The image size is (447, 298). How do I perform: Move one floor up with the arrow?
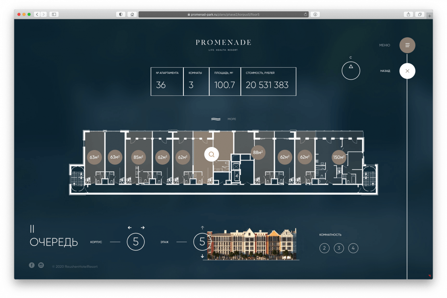(x=202, y=228)
